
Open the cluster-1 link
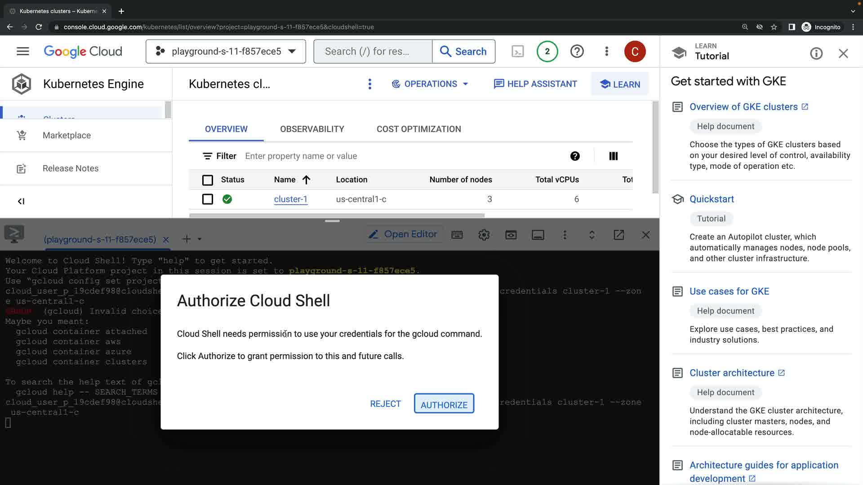pyautogui.click(x=290, y=199)
